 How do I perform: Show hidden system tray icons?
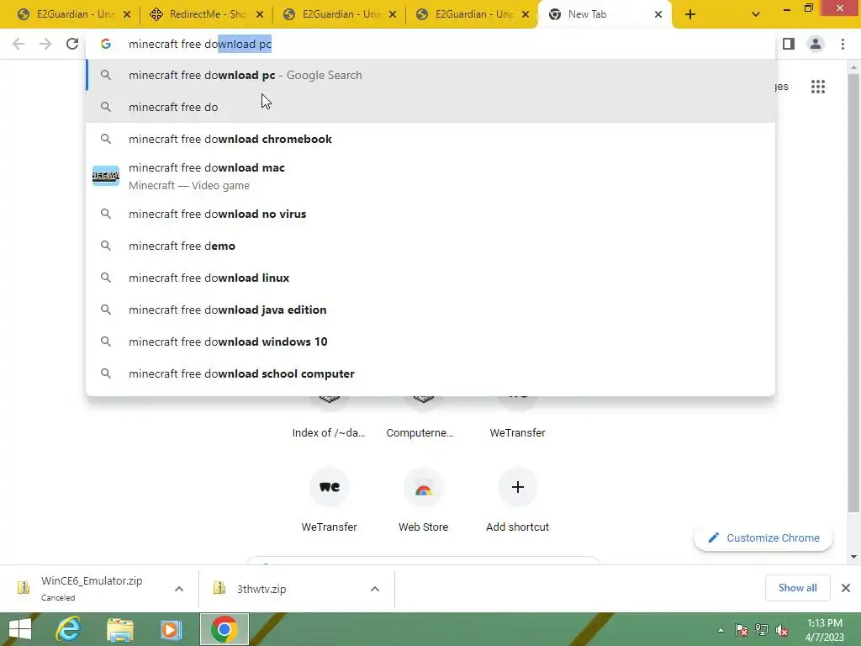pyautogui.click(x=721, y=630)
